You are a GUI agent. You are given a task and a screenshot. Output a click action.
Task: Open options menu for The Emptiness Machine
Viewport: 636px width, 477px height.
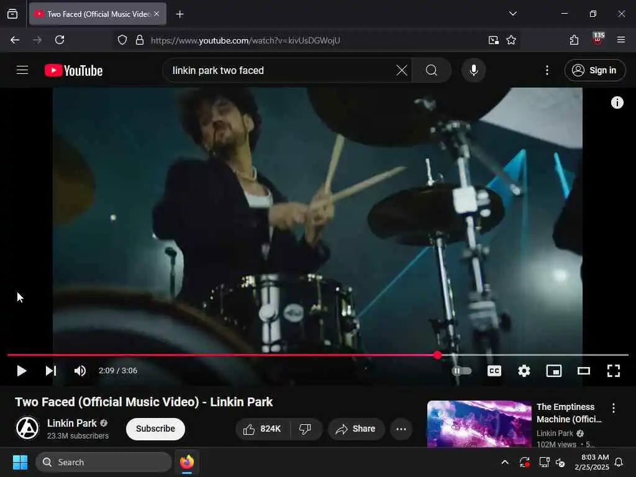pos(613,408)
